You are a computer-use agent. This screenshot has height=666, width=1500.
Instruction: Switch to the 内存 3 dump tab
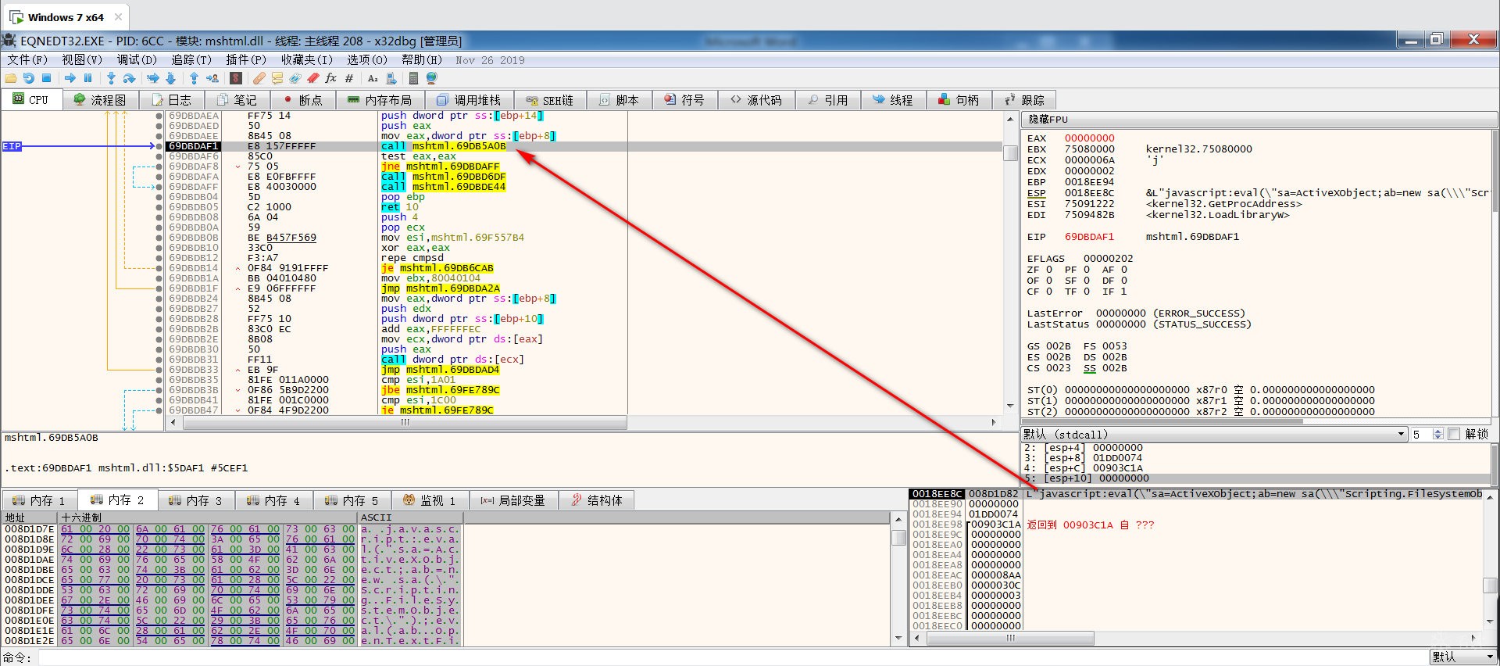tap(197, 500)
